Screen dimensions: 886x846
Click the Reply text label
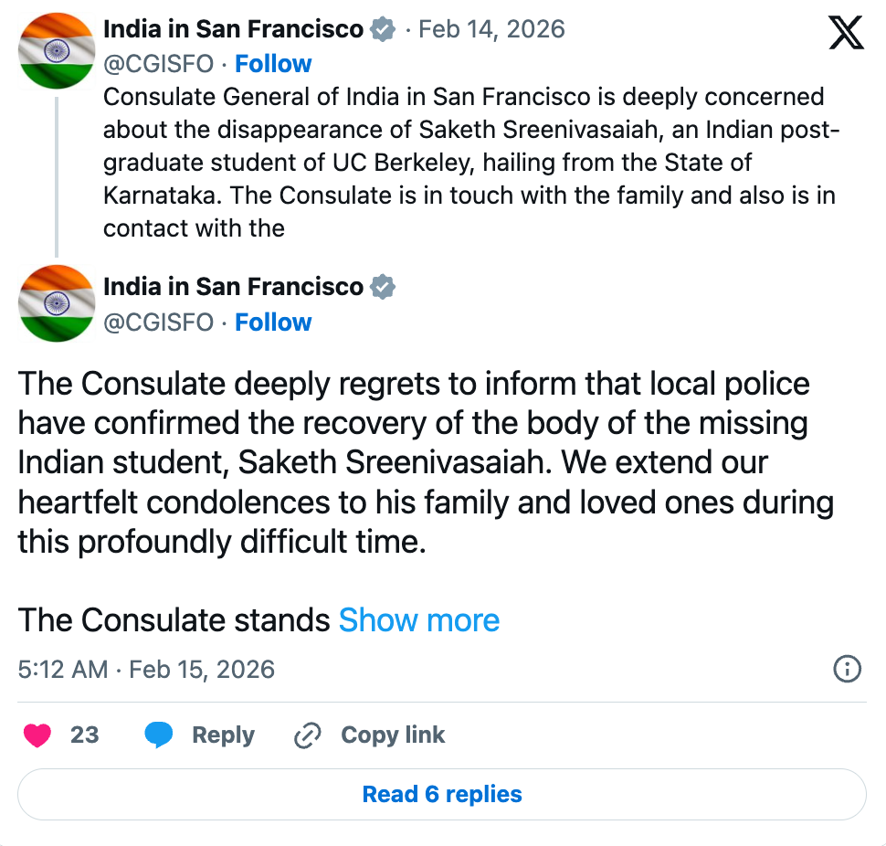(x=223, y=735)
